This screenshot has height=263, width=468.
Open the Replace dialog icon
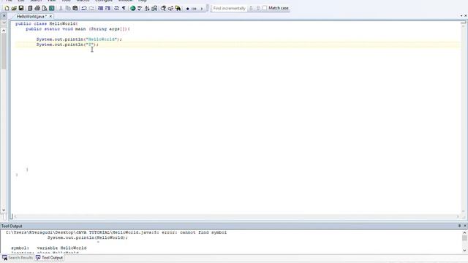tap(170, 8)
